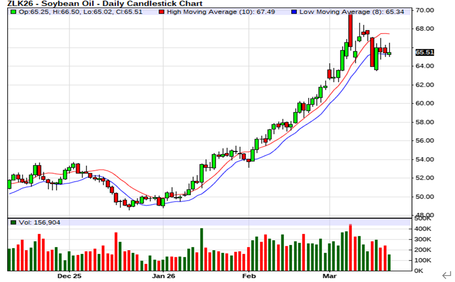Click the return arrow symbol at bottom right

(447, 274)
